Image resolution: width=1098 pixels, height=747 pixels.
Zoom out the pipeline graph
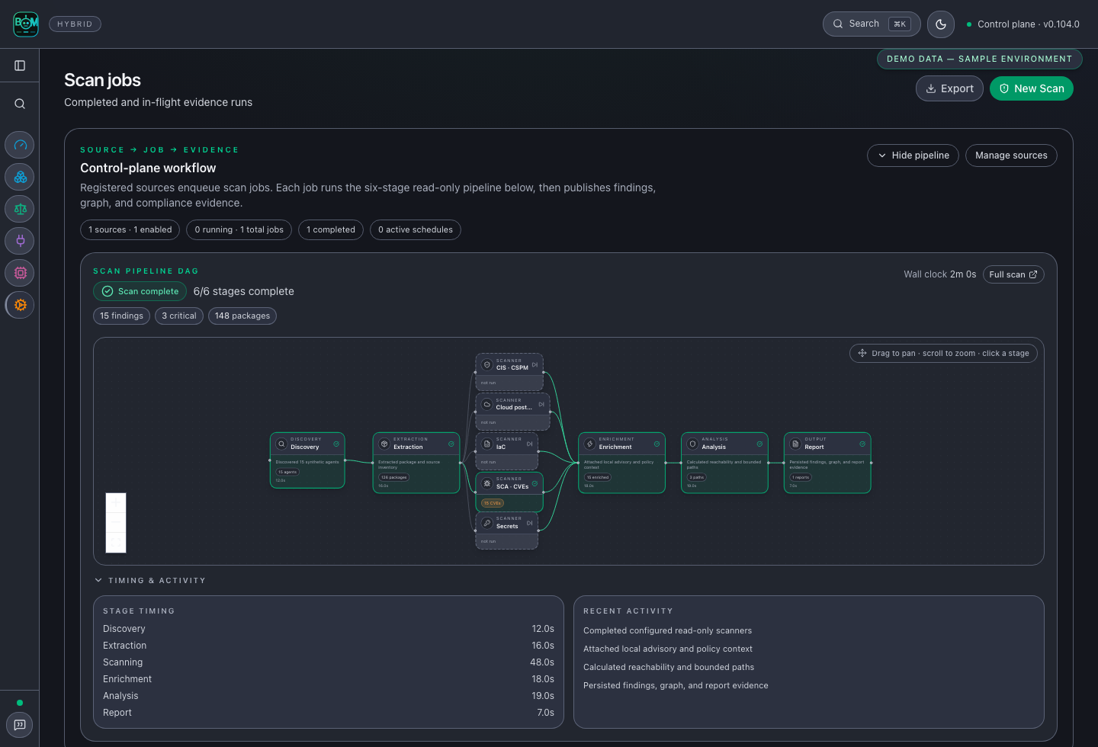pos(116,523)
